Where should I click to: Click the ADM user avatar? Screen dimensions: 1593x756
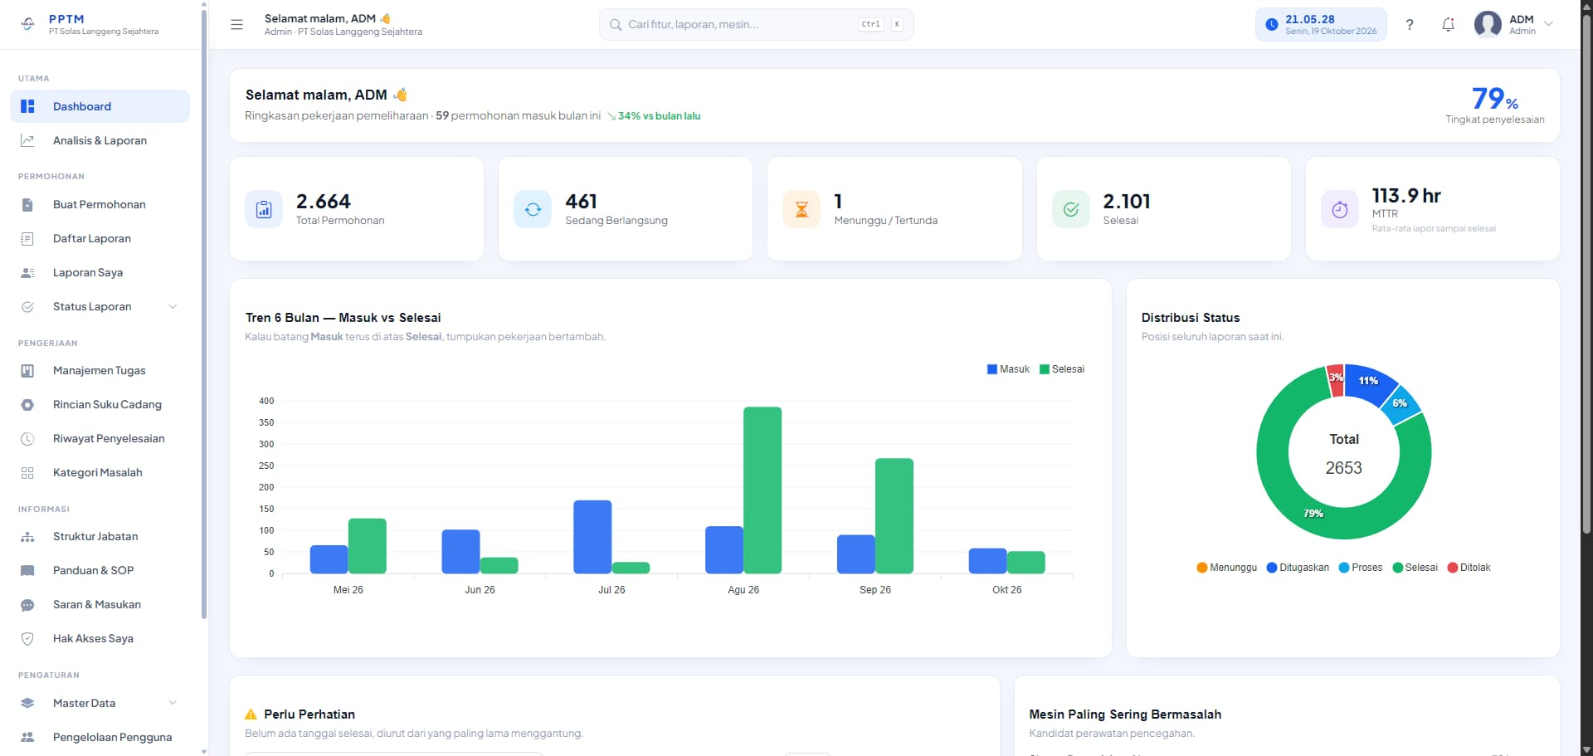1488,24
